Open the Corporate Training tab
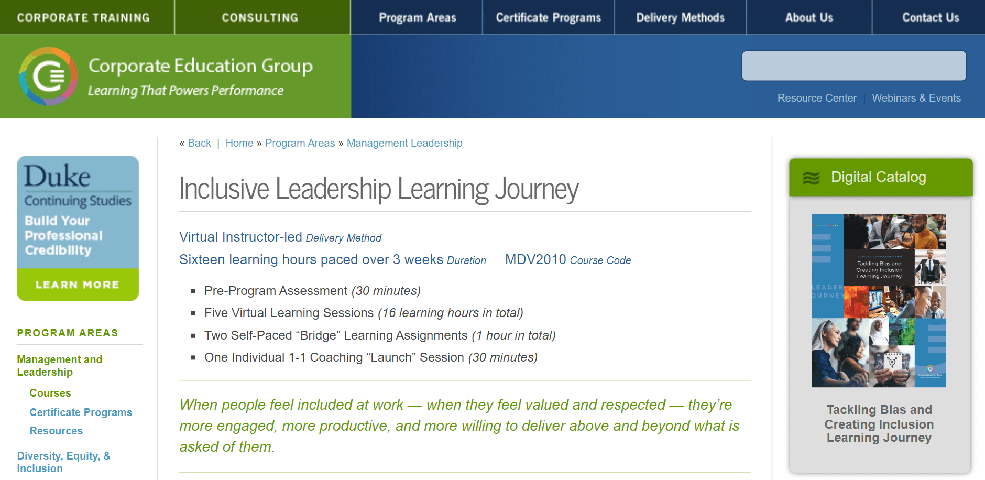This screenshot has width=985, height=480. [x=83, y=18]
